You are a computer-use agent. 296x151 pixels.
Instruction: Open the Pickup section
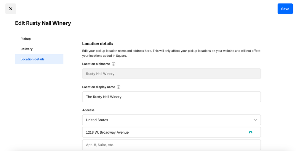pos(25,39)
